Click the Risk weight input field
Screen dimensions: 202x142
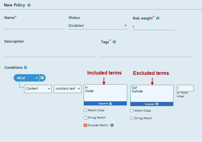pos(154,27)
